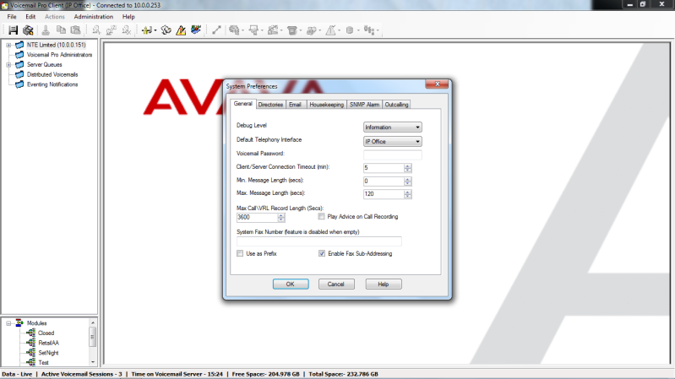Increase Client/Server Connection Timeout with up arrow

tap(408, 165)
